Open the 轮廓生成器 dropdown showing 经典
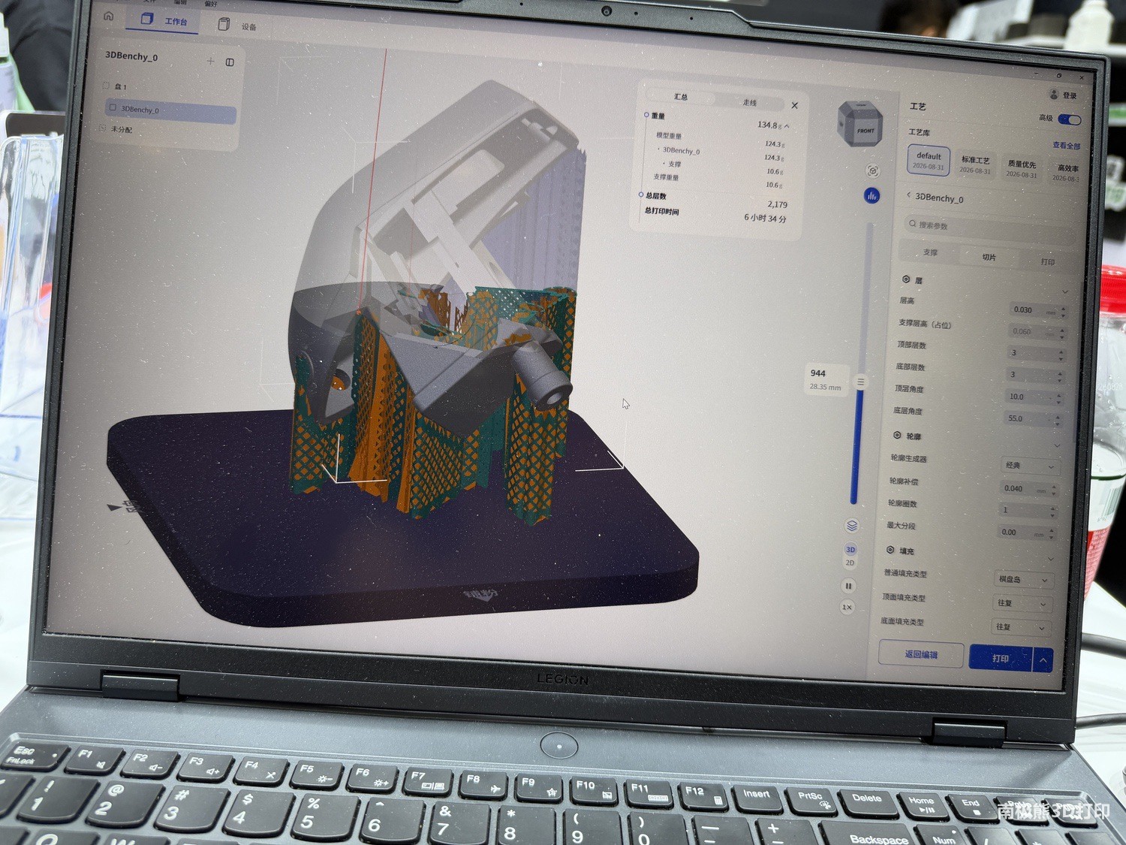The width and height of the screenshot is (1126, 845). click(x=1030, y=466)
